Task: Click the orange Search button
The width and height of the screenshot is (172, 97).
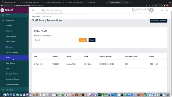Action: [x=83, y=40]
